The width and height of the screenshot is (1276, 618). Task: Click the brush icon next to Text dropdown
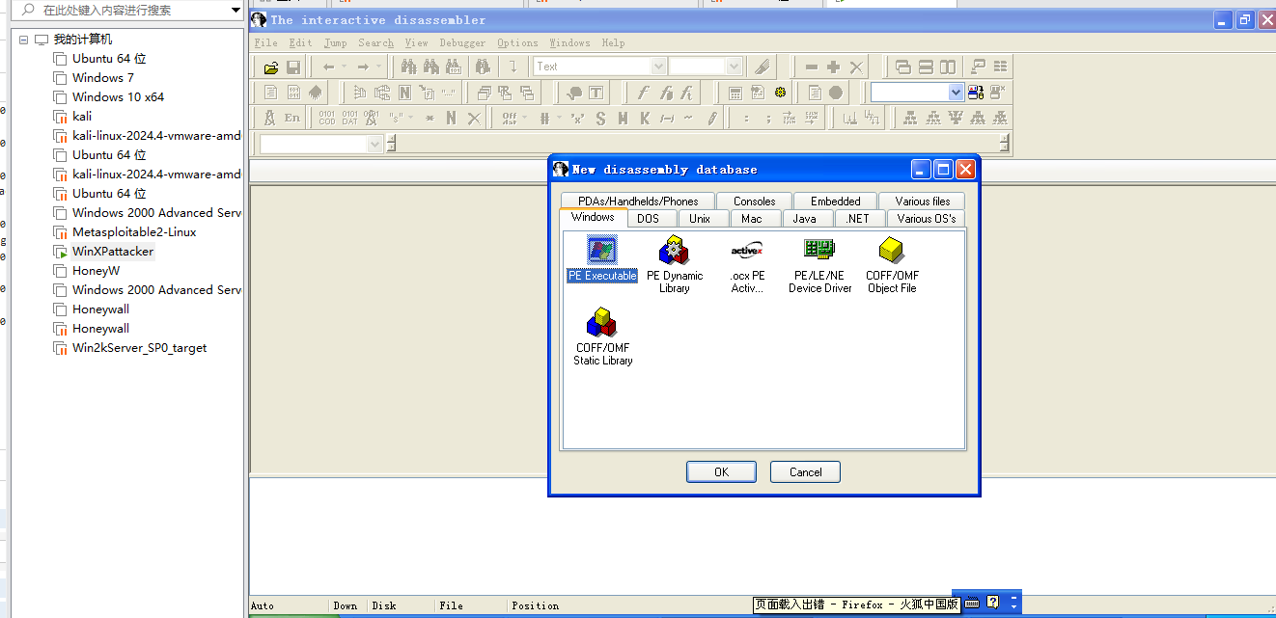(762, 67)
